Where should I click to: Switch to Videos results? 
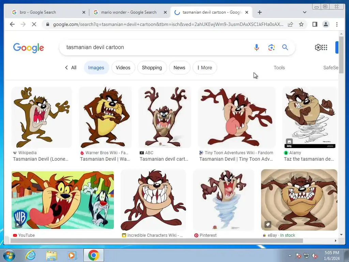click(x=123, y=68)
